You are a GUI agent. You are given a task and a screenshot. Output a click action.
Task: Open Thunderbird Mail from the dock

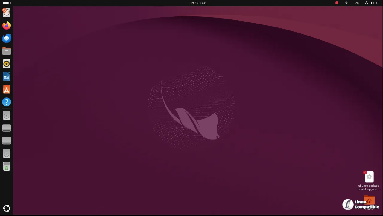tap(6, 38)
